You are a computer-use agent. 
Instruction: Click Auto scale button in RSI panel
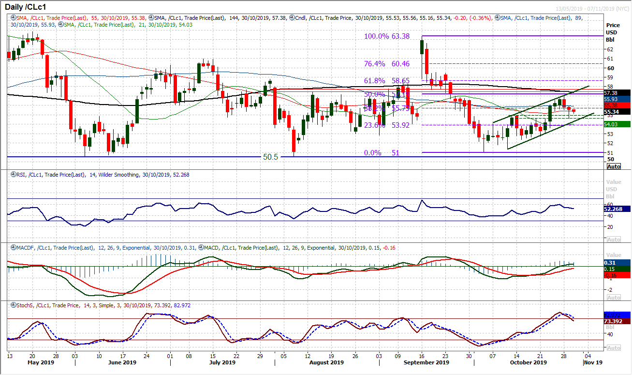pyautogui.click(x=613, y=240)
